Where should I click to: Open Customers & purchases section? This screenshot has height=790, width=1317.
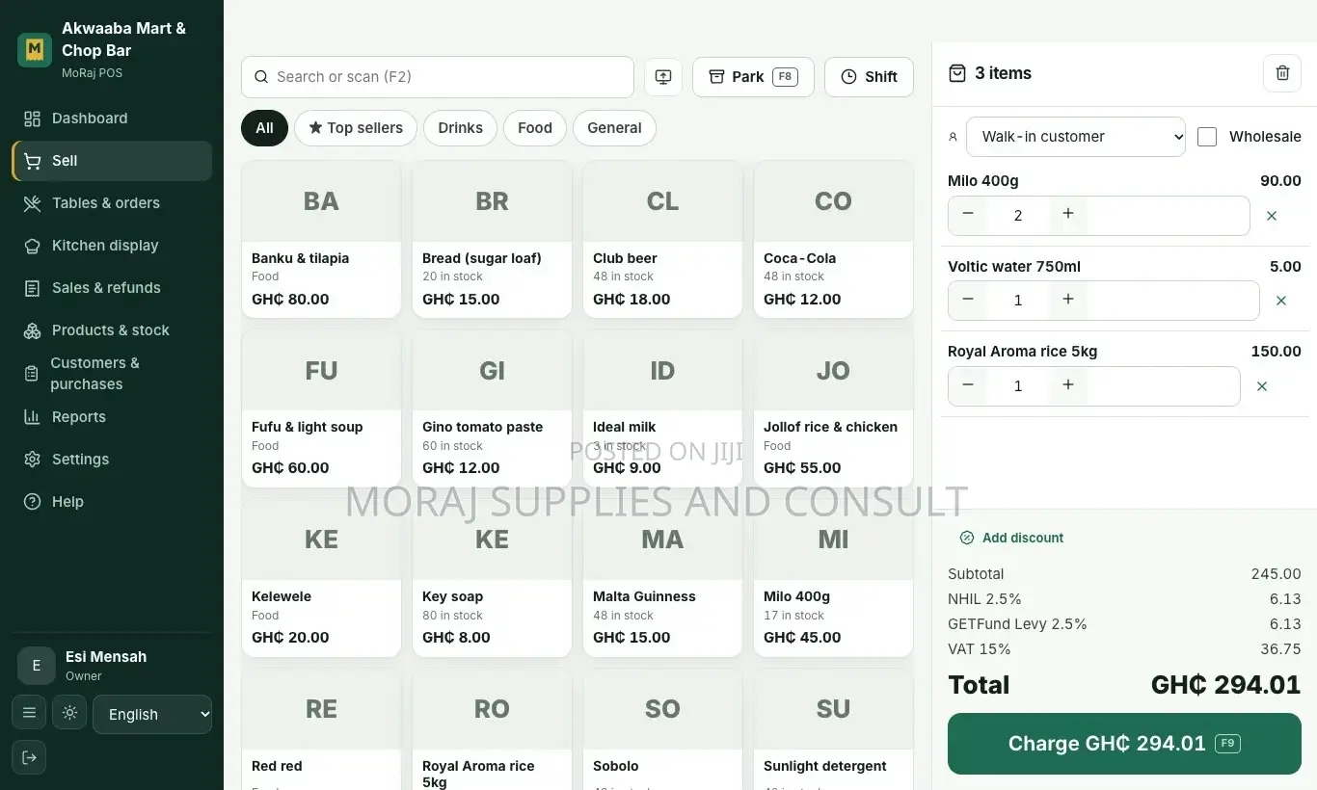tap(112, 374)
